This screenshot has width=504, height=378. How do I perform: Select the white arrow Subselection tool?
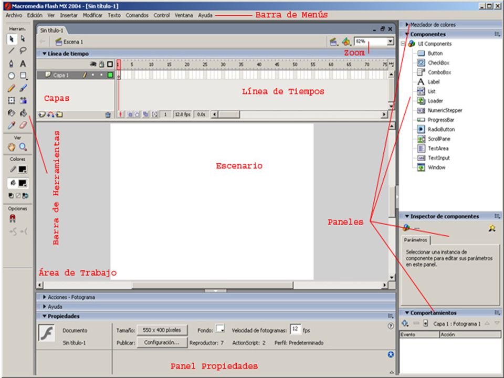click(x=23, y=39)
